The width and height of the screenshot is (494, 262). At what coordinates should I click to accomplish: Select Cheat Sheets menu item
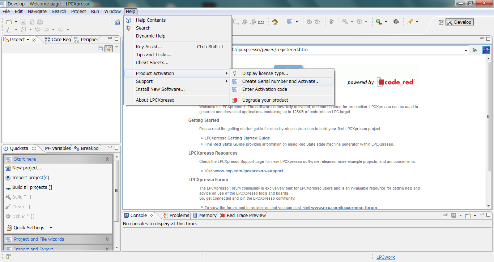pos(178,63)
